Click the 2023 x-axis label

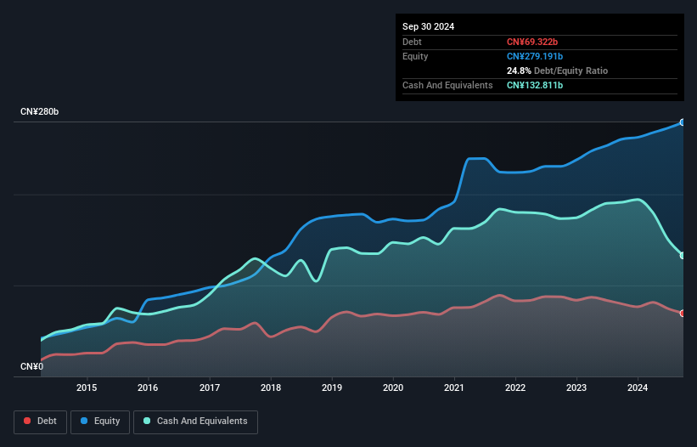(576, 388)
